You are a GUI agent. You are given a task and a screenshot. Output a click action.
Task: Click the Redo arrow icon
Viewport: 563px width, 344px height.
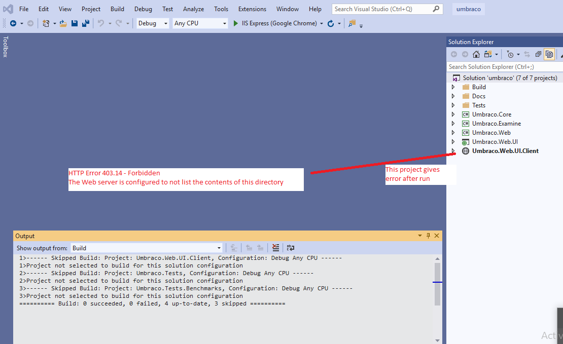[x=119, y=23]
